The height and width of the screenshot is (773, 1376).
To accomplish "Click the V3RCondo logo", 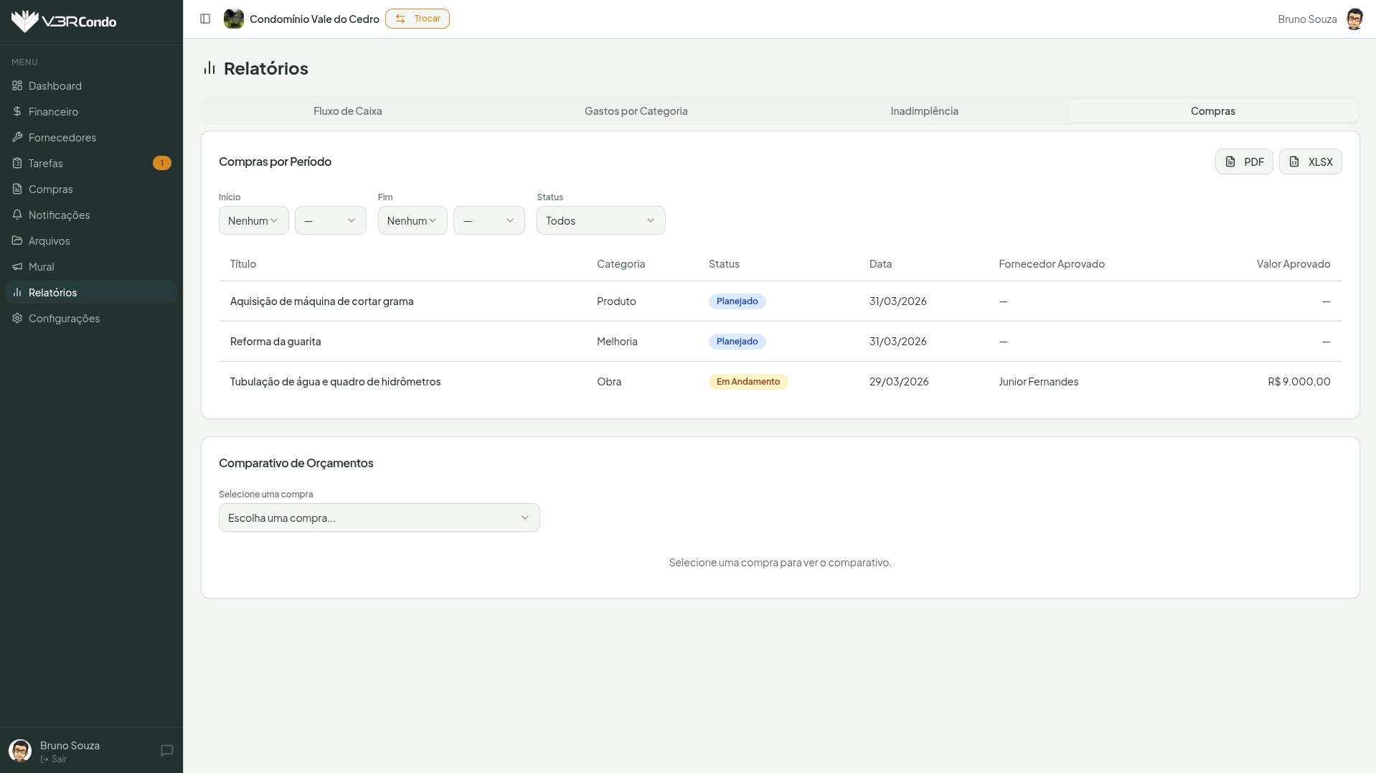I will tap(64, 22).
